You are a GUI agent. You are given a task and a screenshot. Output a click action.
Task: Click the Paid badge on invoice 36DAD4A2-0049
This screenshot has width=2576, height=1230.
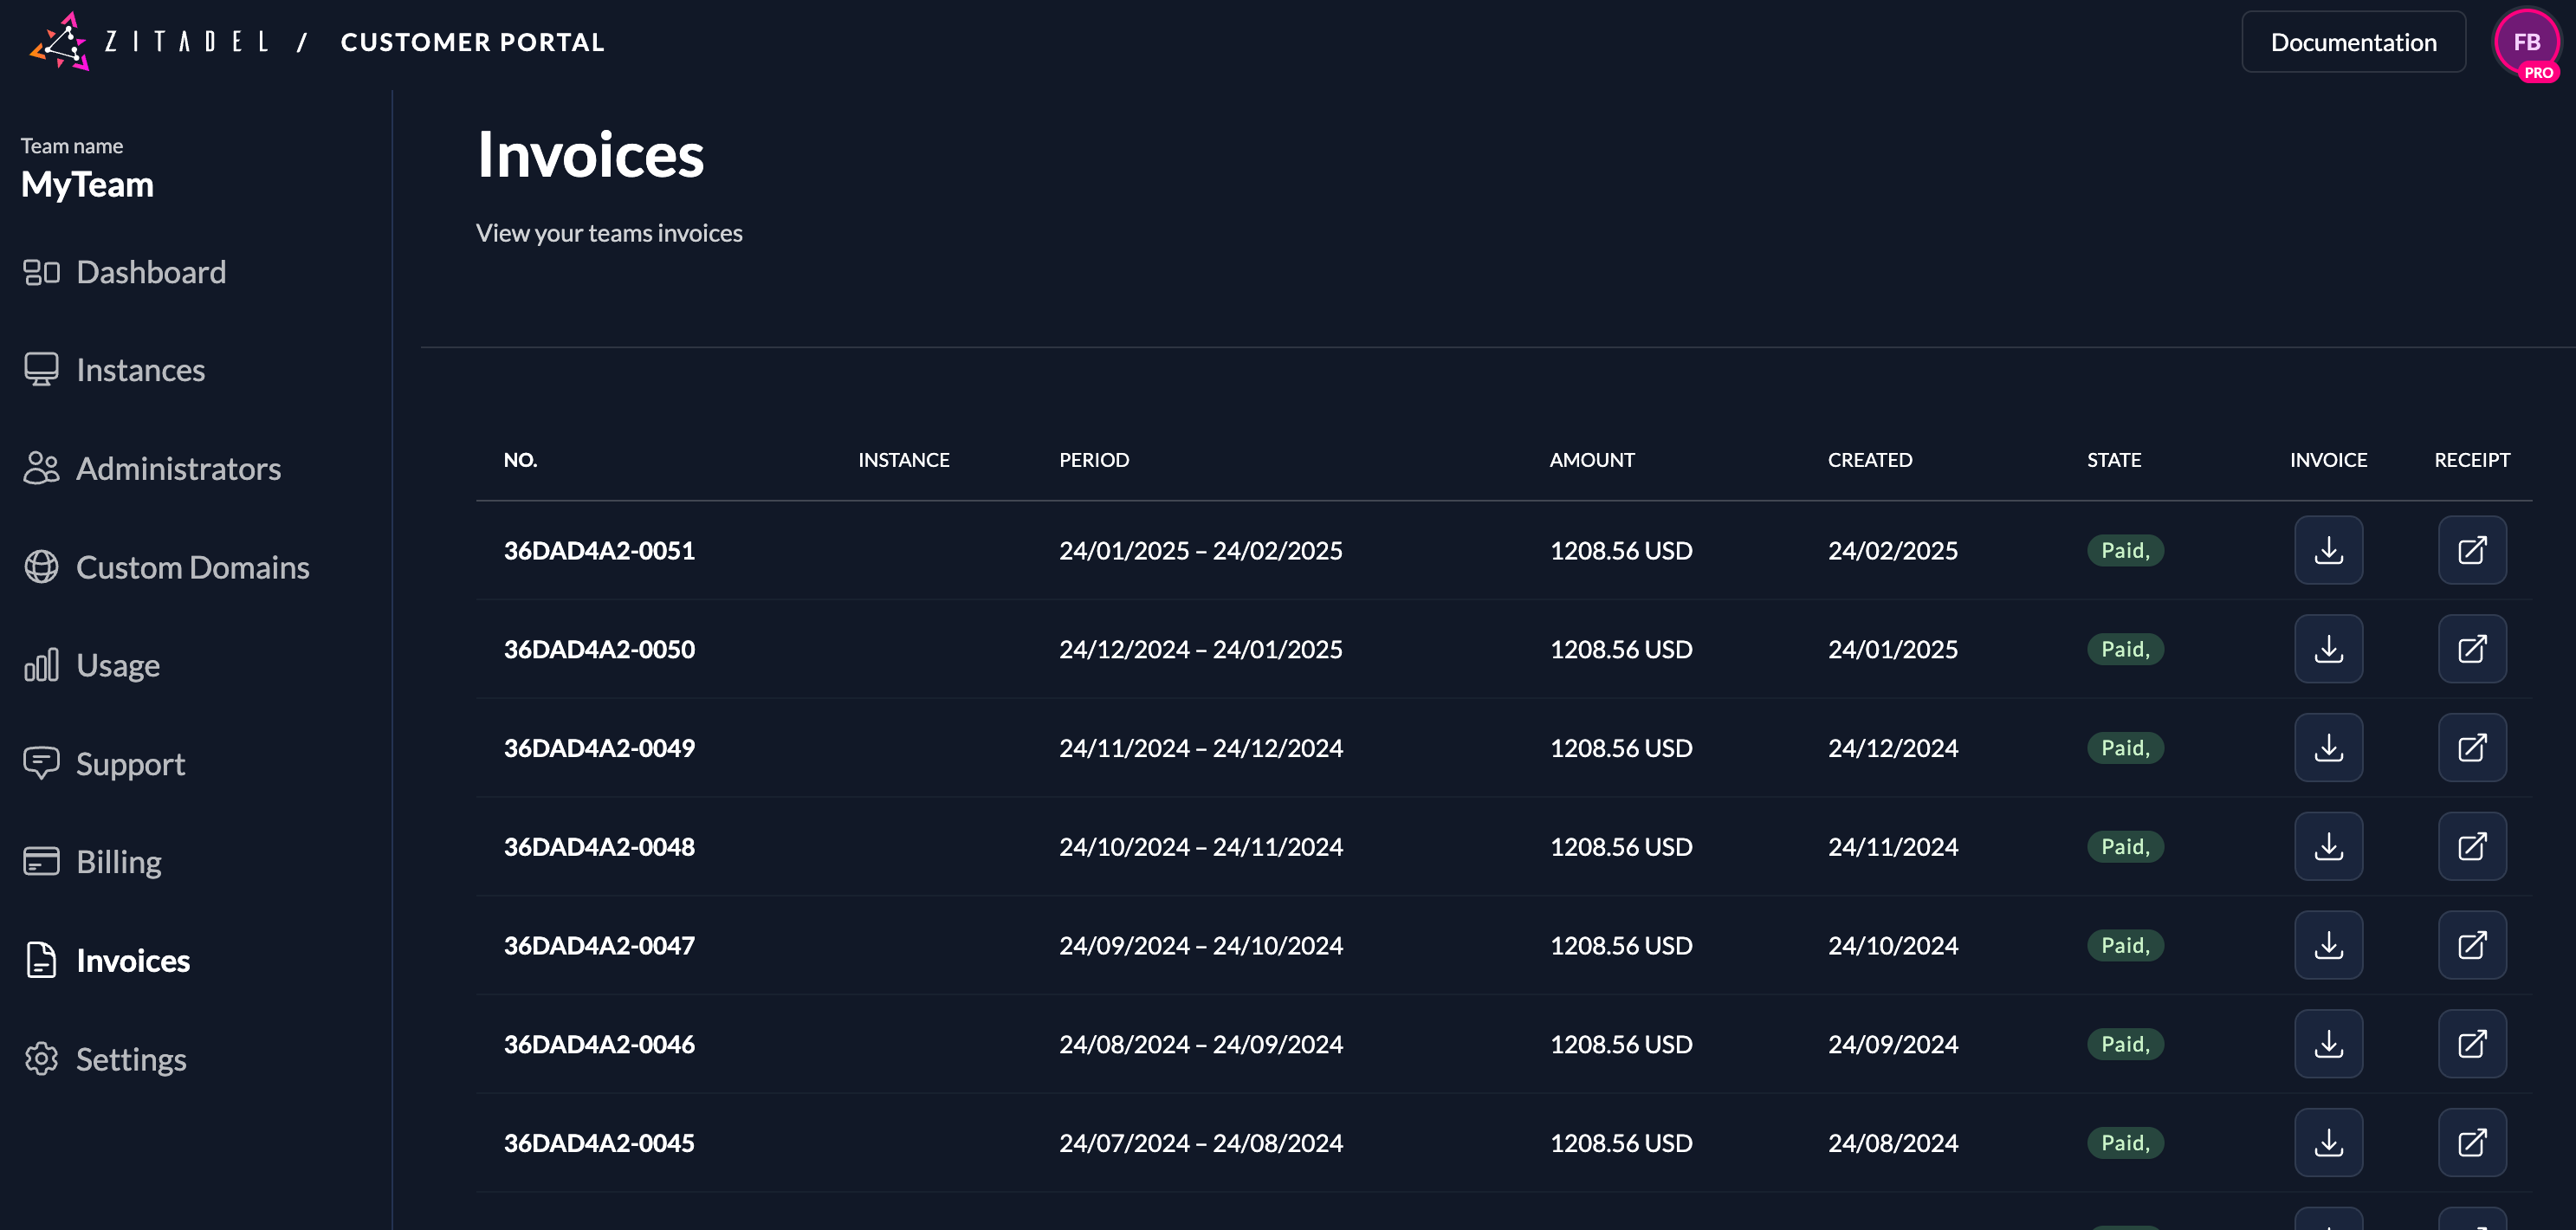click(x=2125, y=747)
